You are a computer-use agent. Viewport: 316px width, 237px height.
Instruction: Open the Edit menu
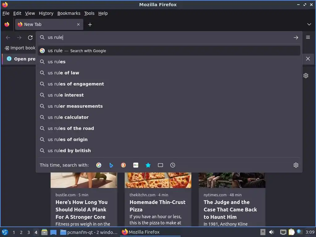tap(17, 13)
